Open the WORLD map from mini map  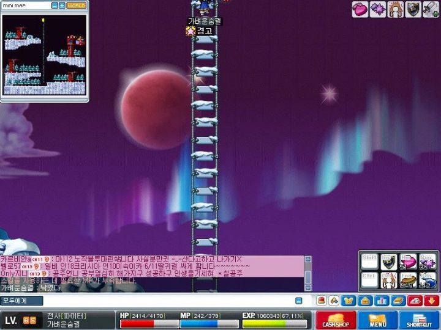point(76,5)
